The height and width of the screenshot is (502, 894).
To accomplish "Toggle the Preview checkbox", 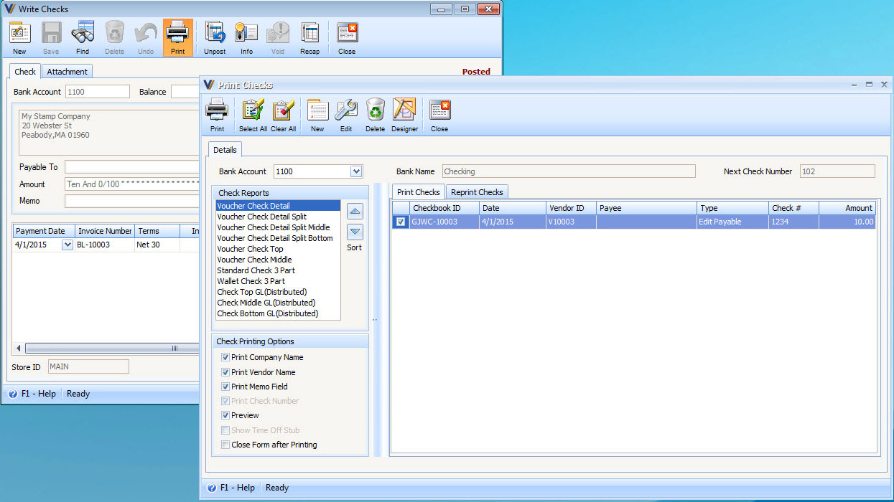I will [225, 415].
